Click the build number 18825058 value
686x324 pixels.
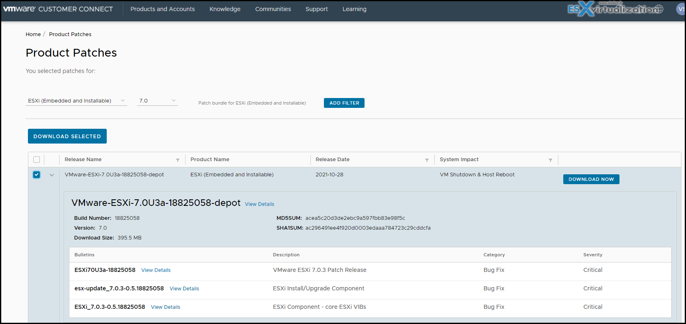127,218
